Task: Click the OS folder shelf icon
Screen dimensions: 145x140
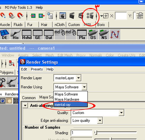Action: (93, 34)
